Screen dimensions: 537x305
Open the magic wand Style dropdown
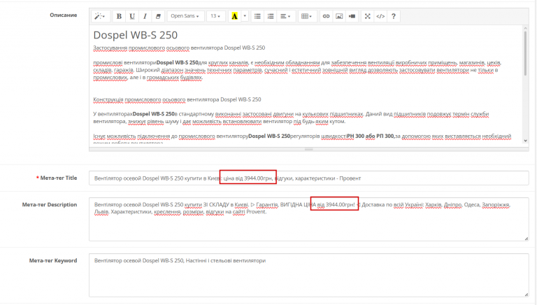(101, 16)
